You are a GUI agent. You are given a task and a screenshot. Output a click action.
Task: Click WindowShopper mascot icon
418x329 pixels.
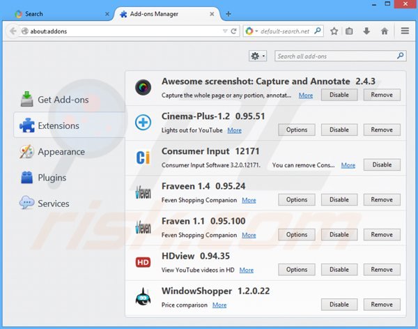click(x=143, y=297)
